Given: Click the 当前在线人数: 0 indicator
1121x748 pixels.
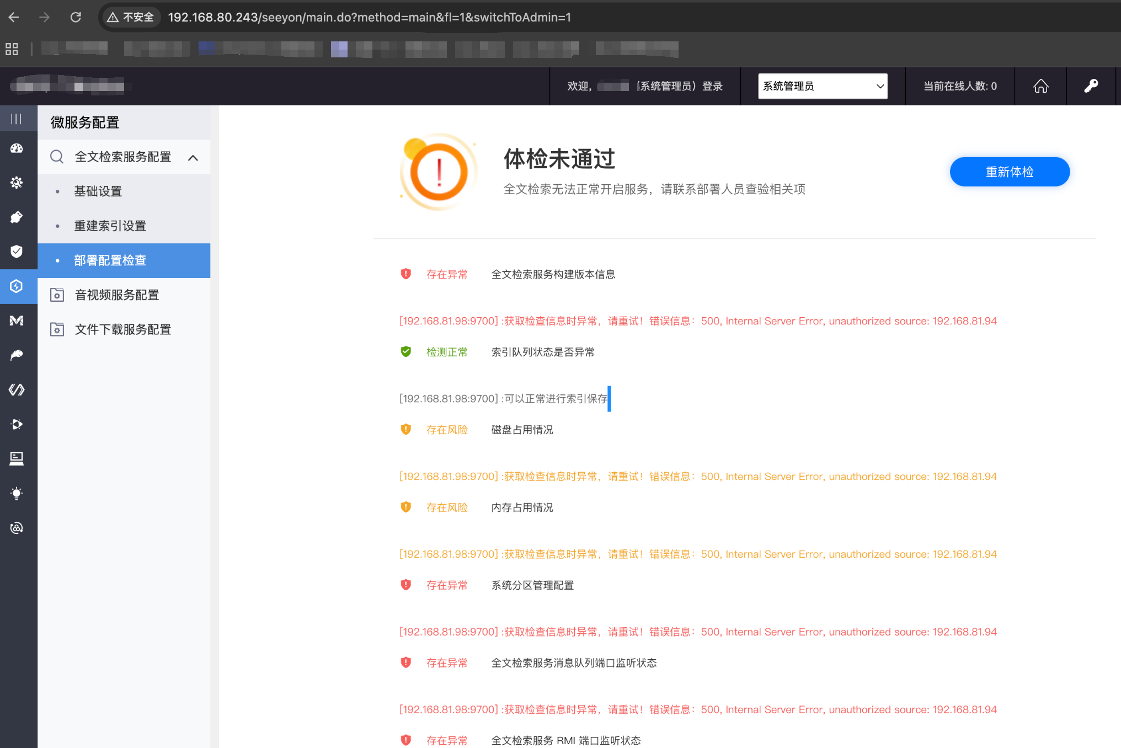Looking at the screenshot, I should [960, 86].
